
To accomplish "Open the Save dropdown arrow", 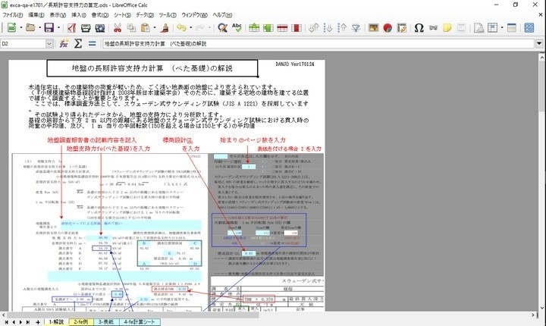I will [x=58, y=27].
